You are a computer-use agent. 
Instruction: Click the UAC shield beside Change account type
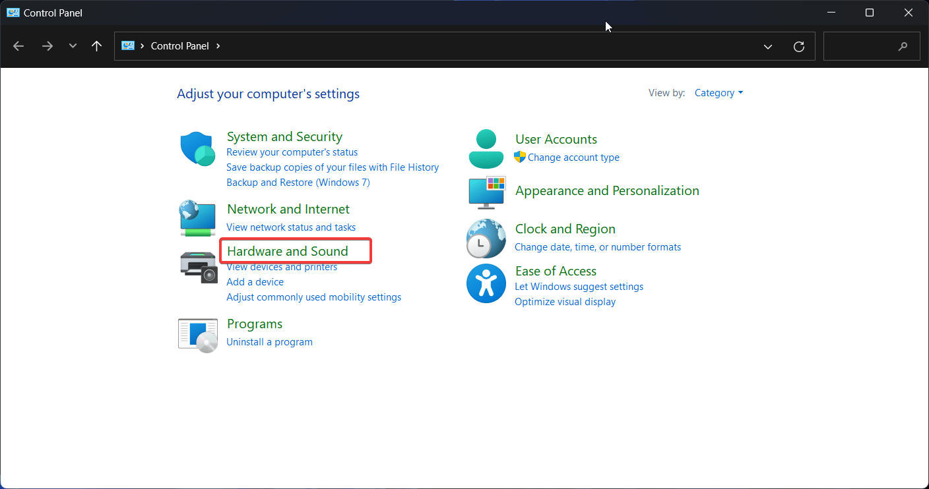(520, 157)
